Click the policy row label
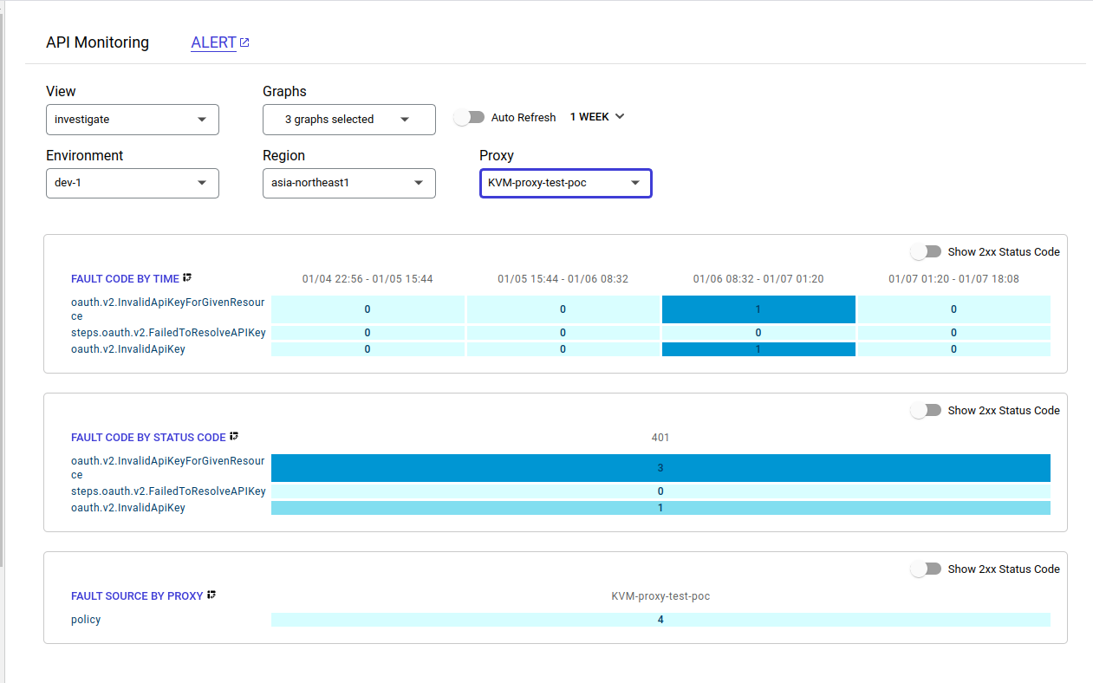The image size is (1093, 683). 86,620
